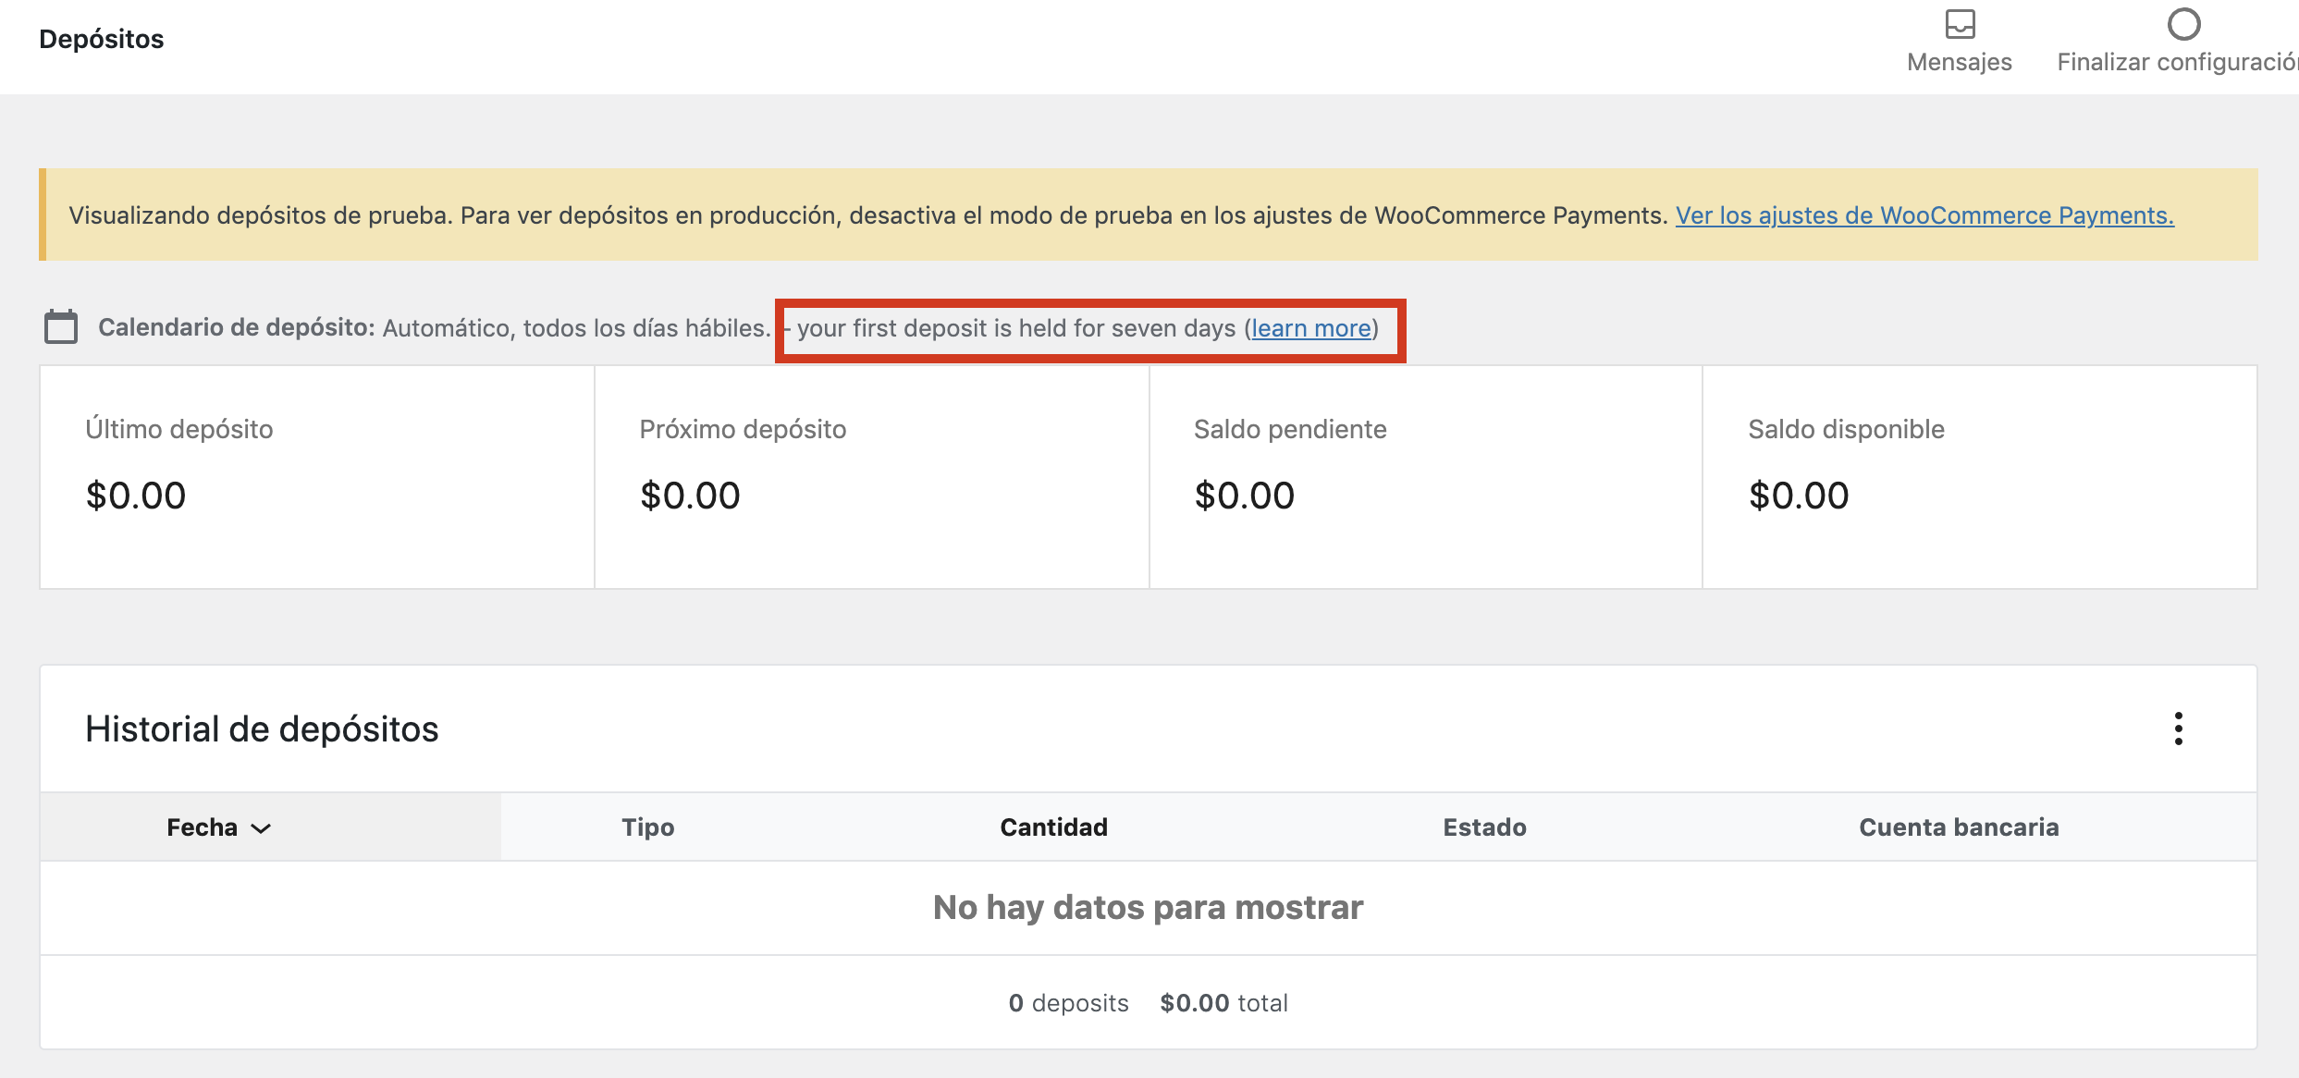
Task: Click the Saldo pendiente card
Action: pyautogui.click(x=1424, y=476)
